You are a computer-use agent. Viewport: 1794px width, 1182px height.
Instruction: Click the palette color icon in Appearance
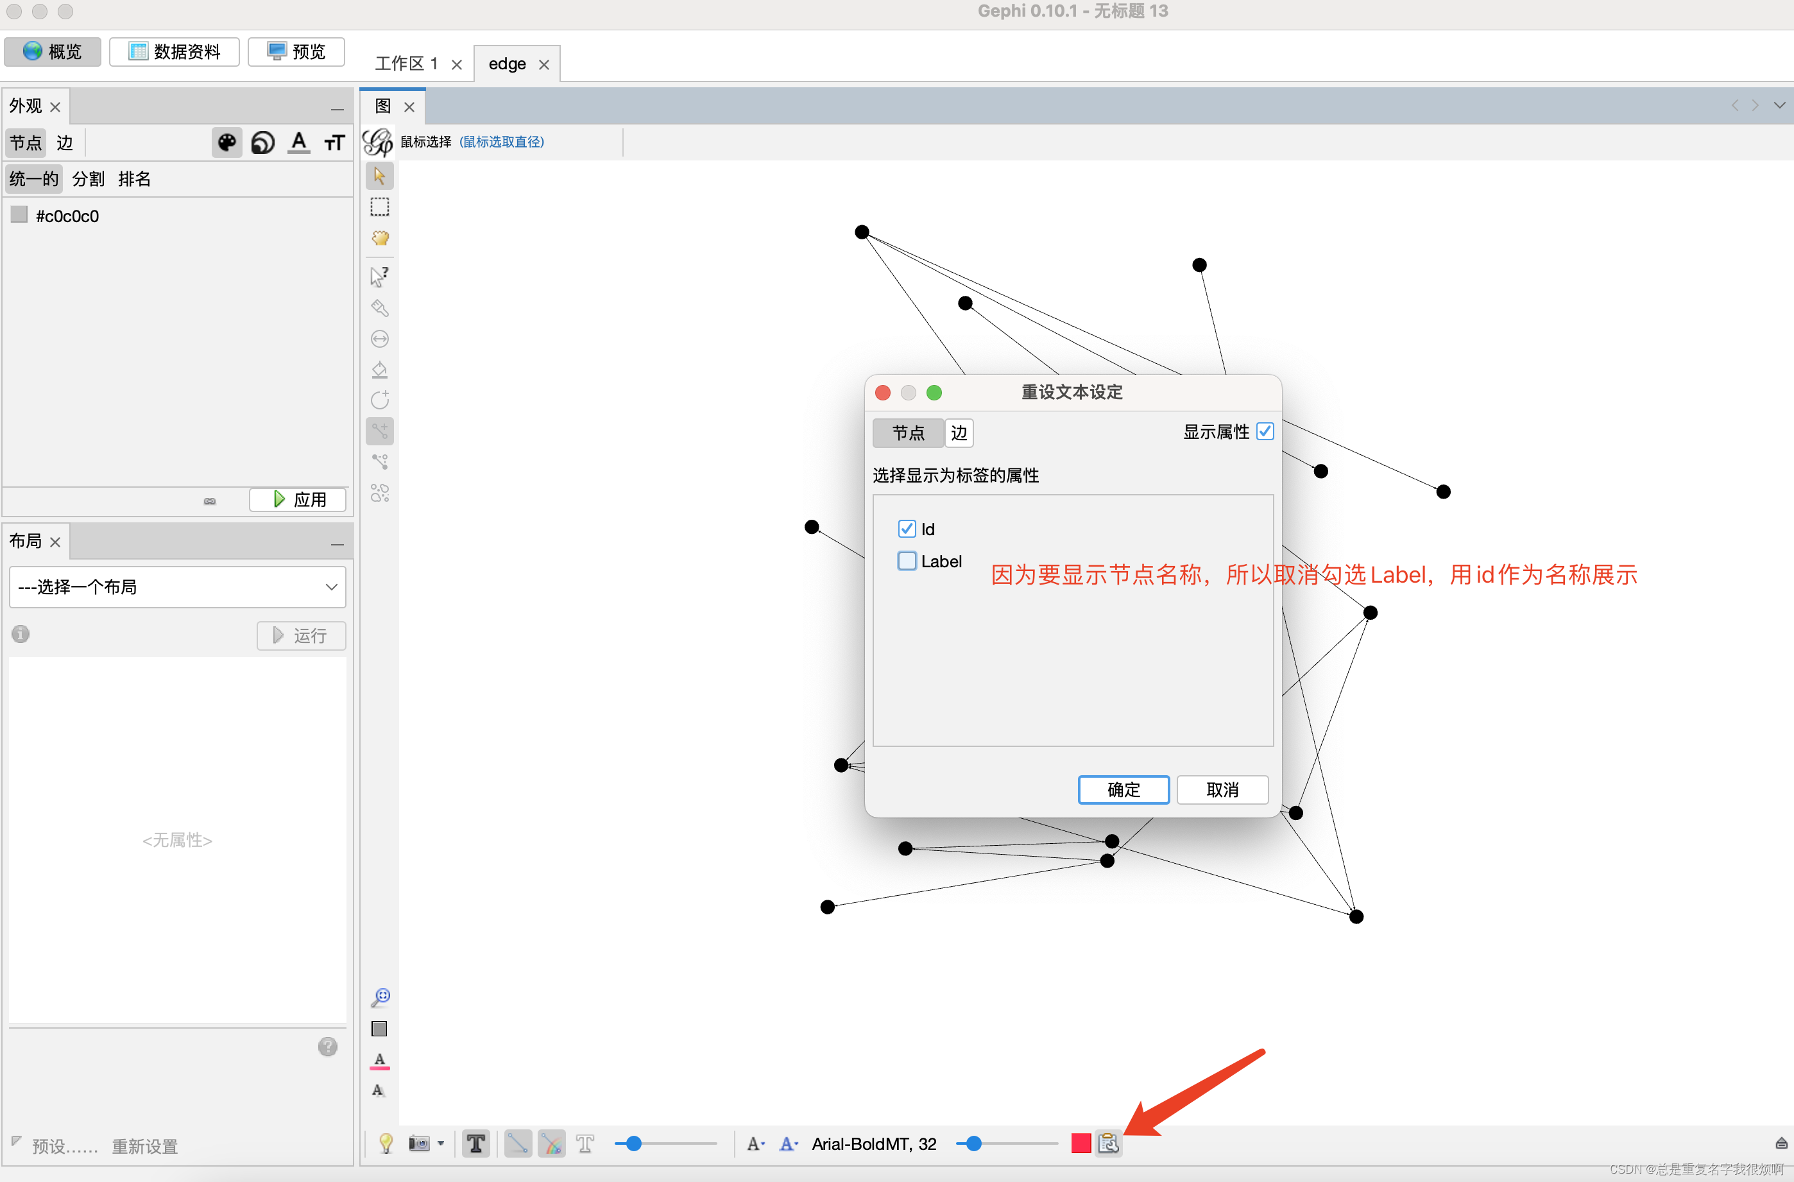226,142
